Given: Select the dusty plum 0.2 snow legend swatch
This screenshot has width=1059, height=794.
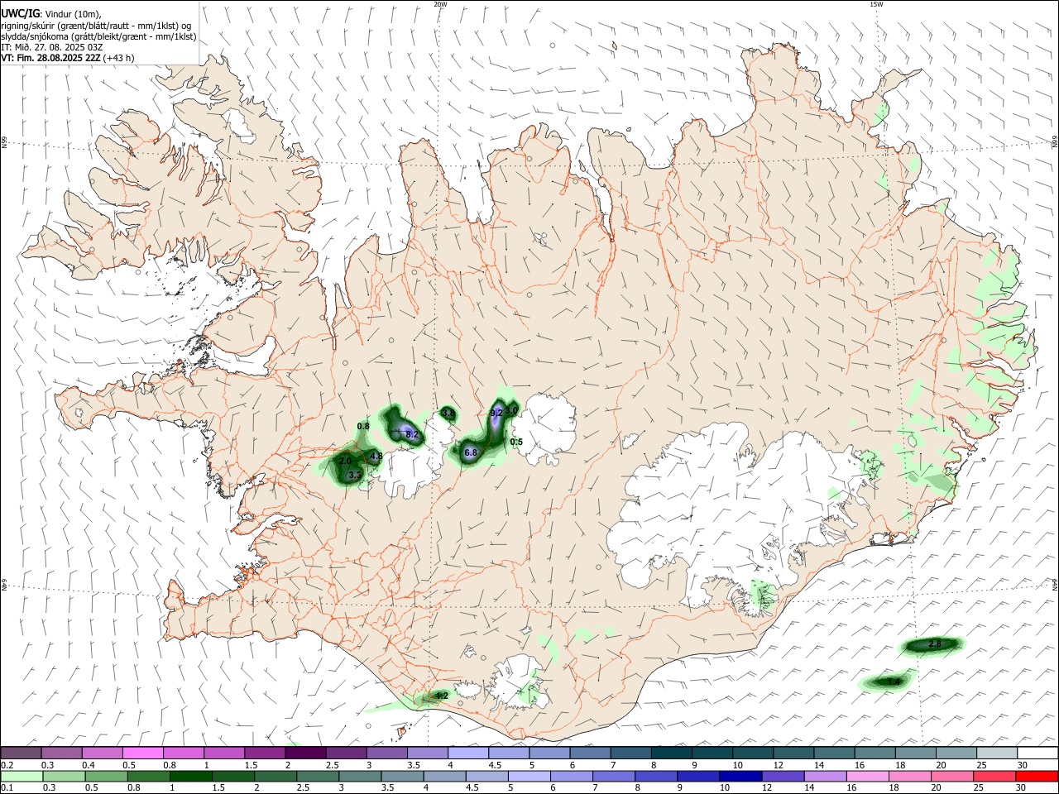Looking at the screenshot, I should 22,753.
